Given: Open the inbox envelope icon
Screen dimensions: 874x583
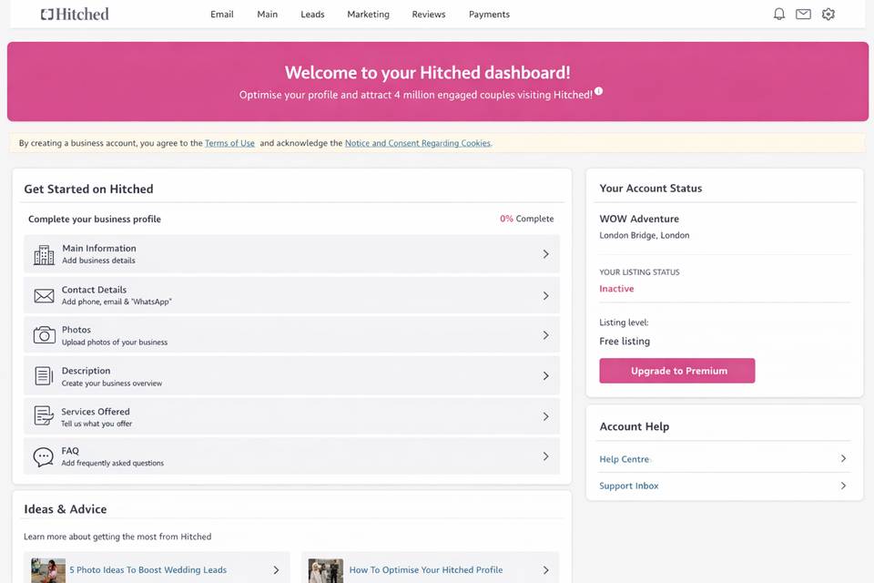Looking at the screenshot, I should click(x=803, y=14).
